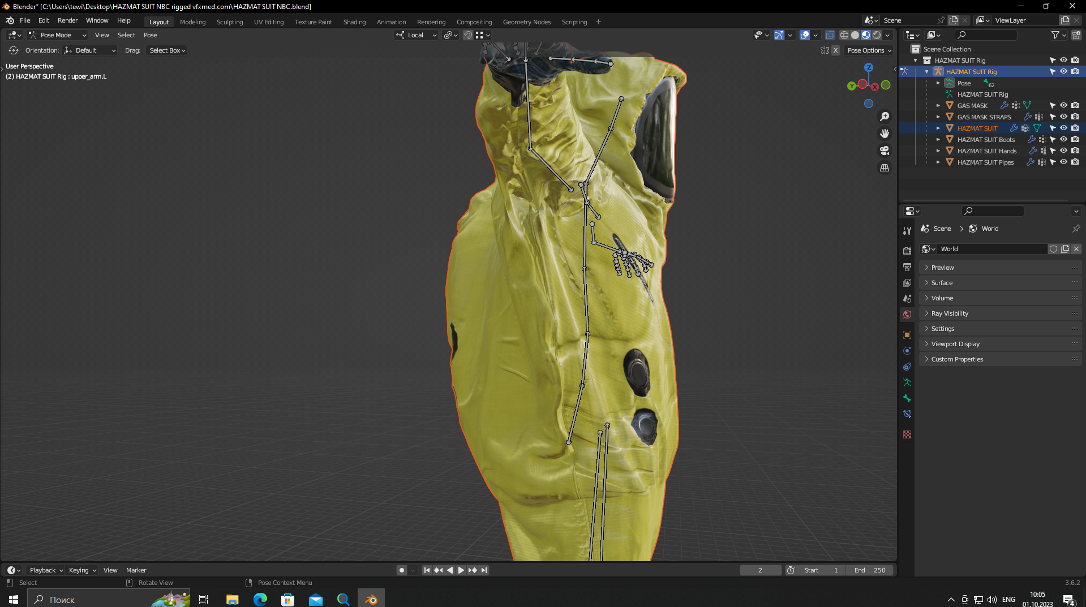Switch to the UV Editing workspace tab
Viewport: 1086px width, 607px height.
pos(269,22)
